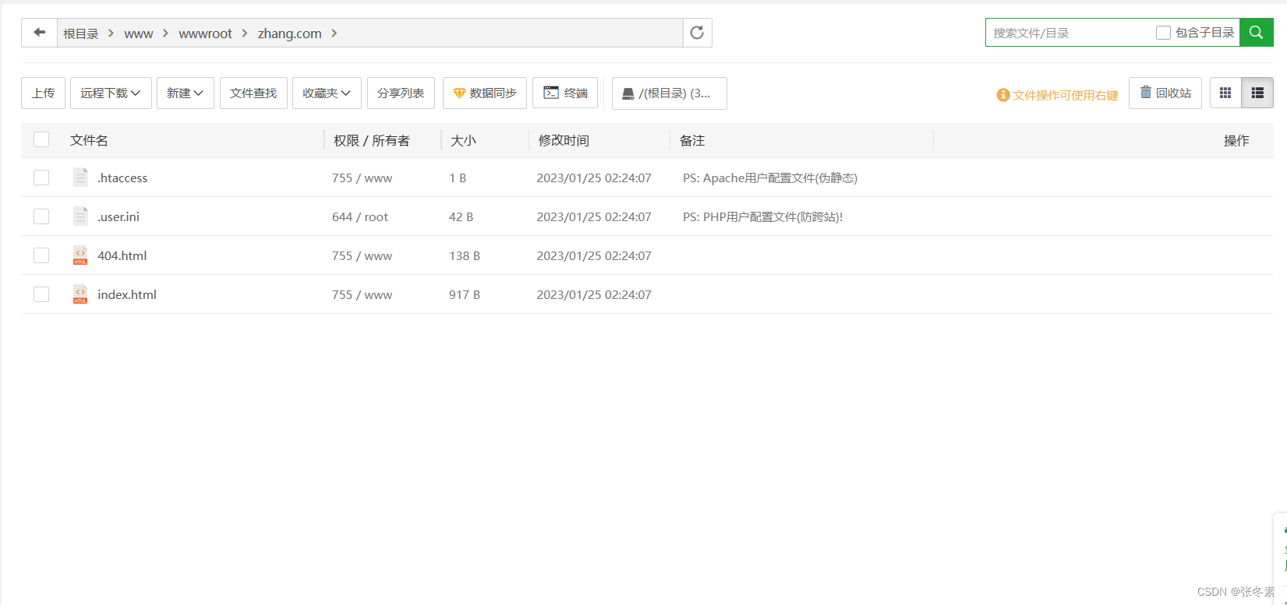Image resolution: width=1287 pixels, height=605 pixels.
Task: Click chevron after 根目录 in path
Action: coord(111,33)
